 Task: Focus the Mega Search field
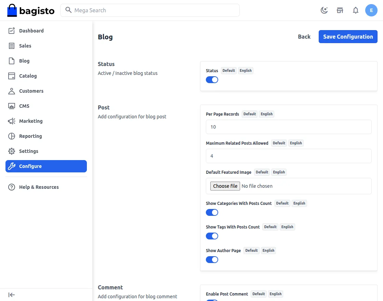pos(150,10)
